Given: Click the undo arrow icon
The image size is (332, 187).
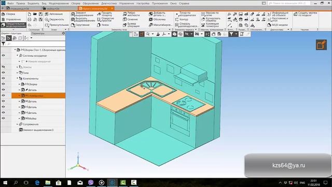Looking at the screenshot, I should [30, 25].
